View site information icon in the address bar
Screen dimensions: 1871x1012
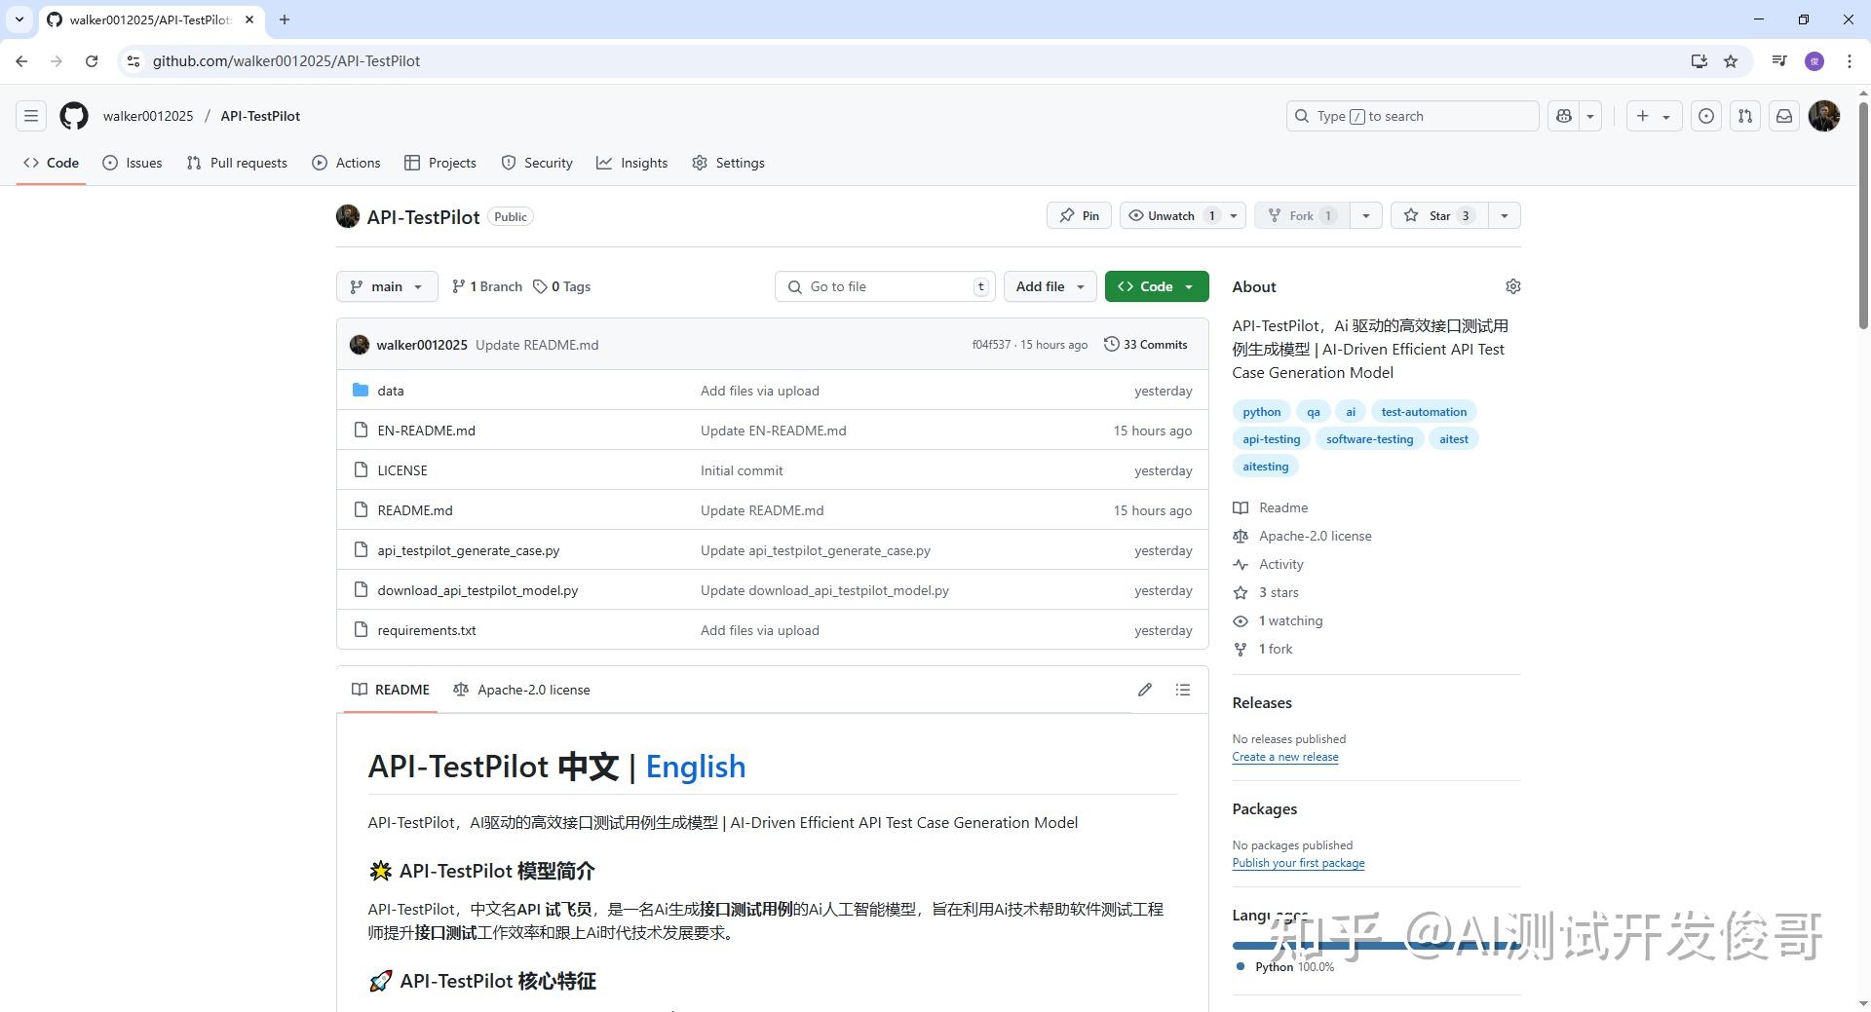[134, 60]
